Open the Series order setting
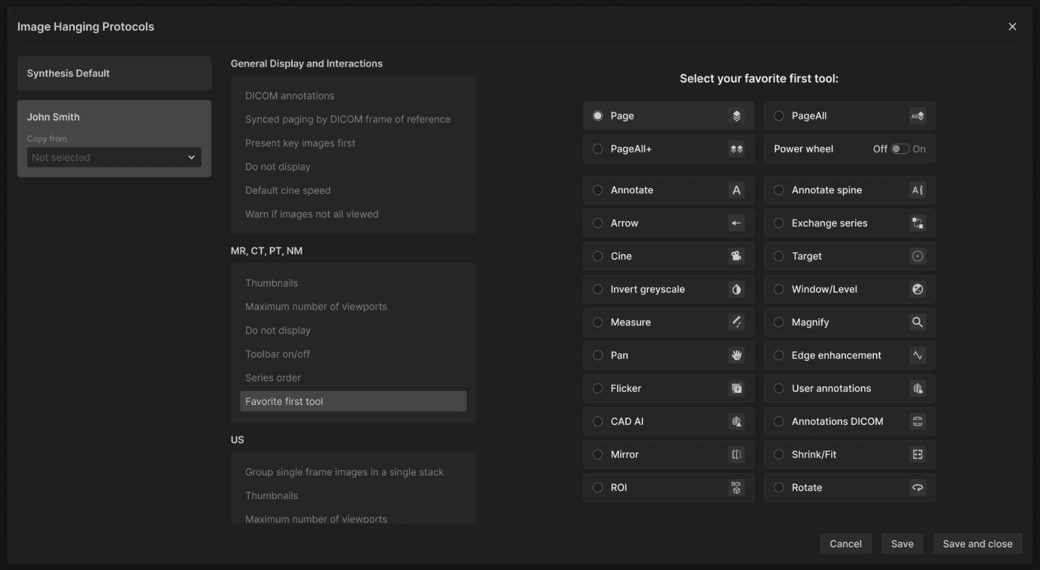This screenshot has height=570, width=1040. click(x=273, y=378)
